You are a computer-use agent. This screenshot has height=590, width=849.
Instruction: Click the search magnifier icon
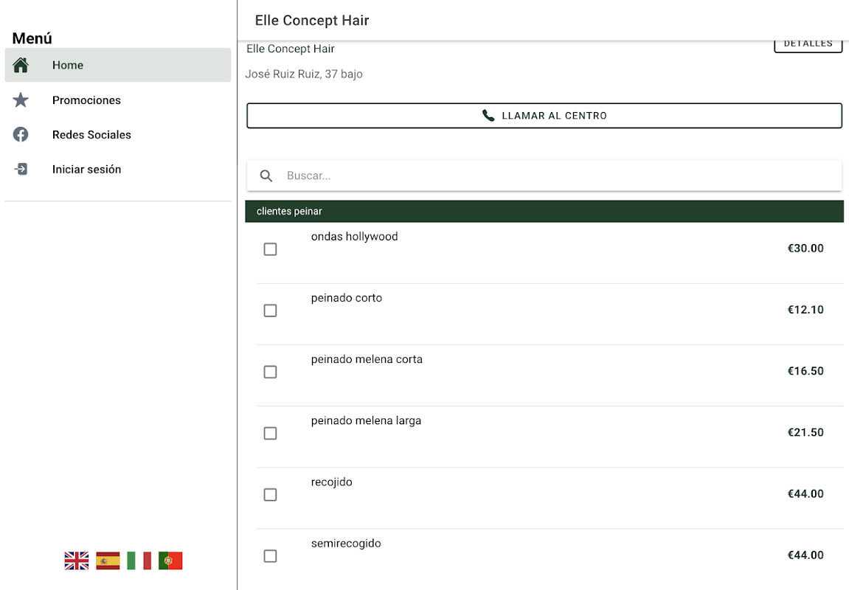tap(266, 176)
